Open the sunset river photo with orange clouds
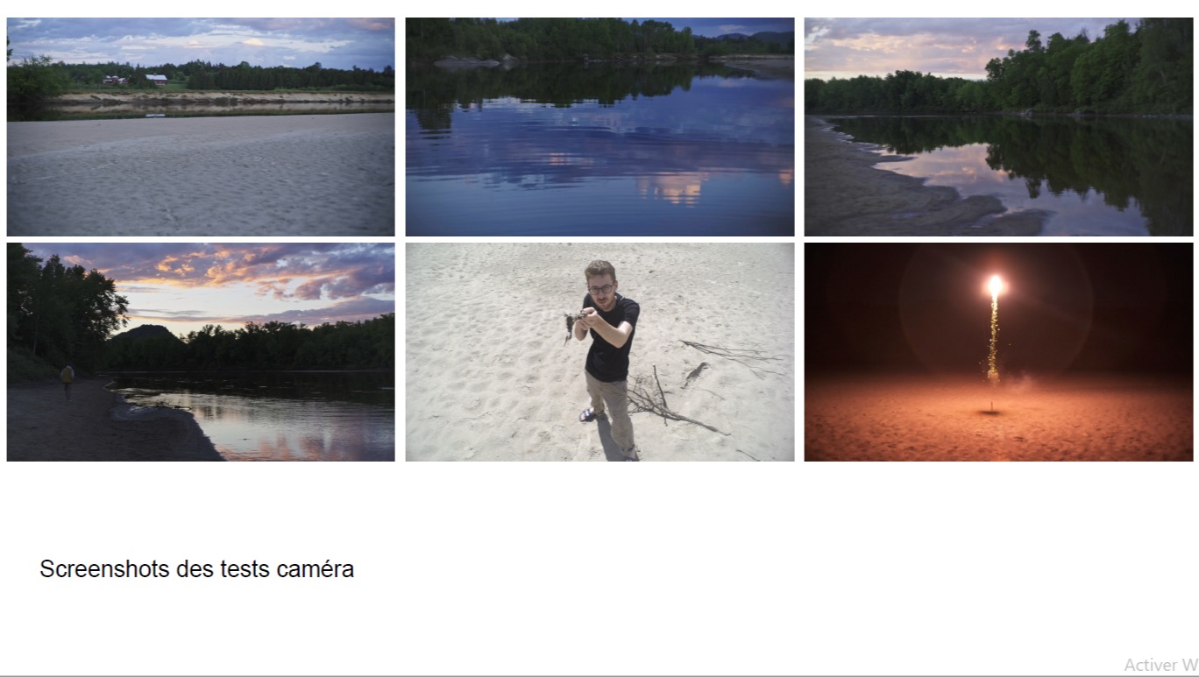Image resolution: width=1199 pixels, height=677 pixels. (201, 352)
